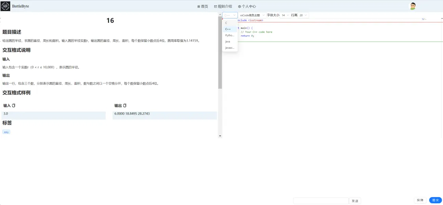Screen dimensions: 443x205
Task: Go to 首页 home page
Action: click(x=202, y=6)
